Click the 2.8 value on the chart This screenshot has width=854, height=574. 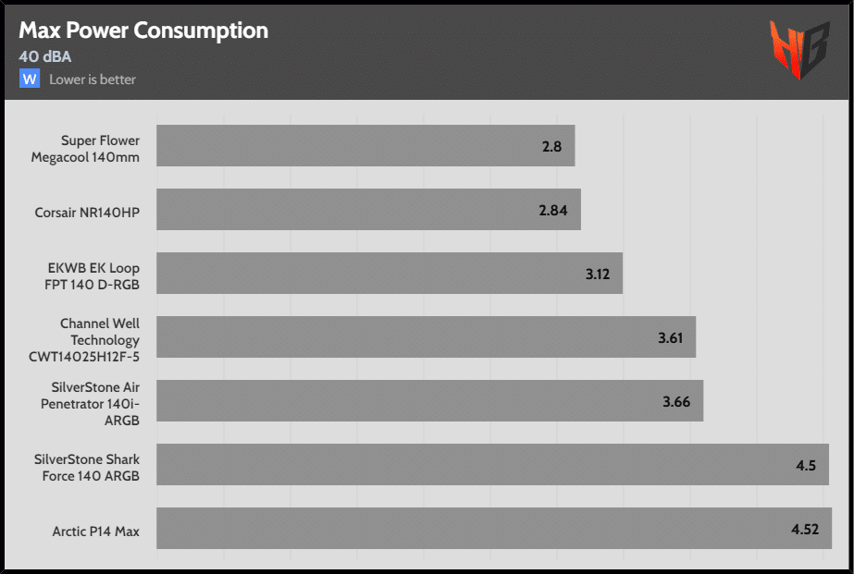click(x=554, y=147)
